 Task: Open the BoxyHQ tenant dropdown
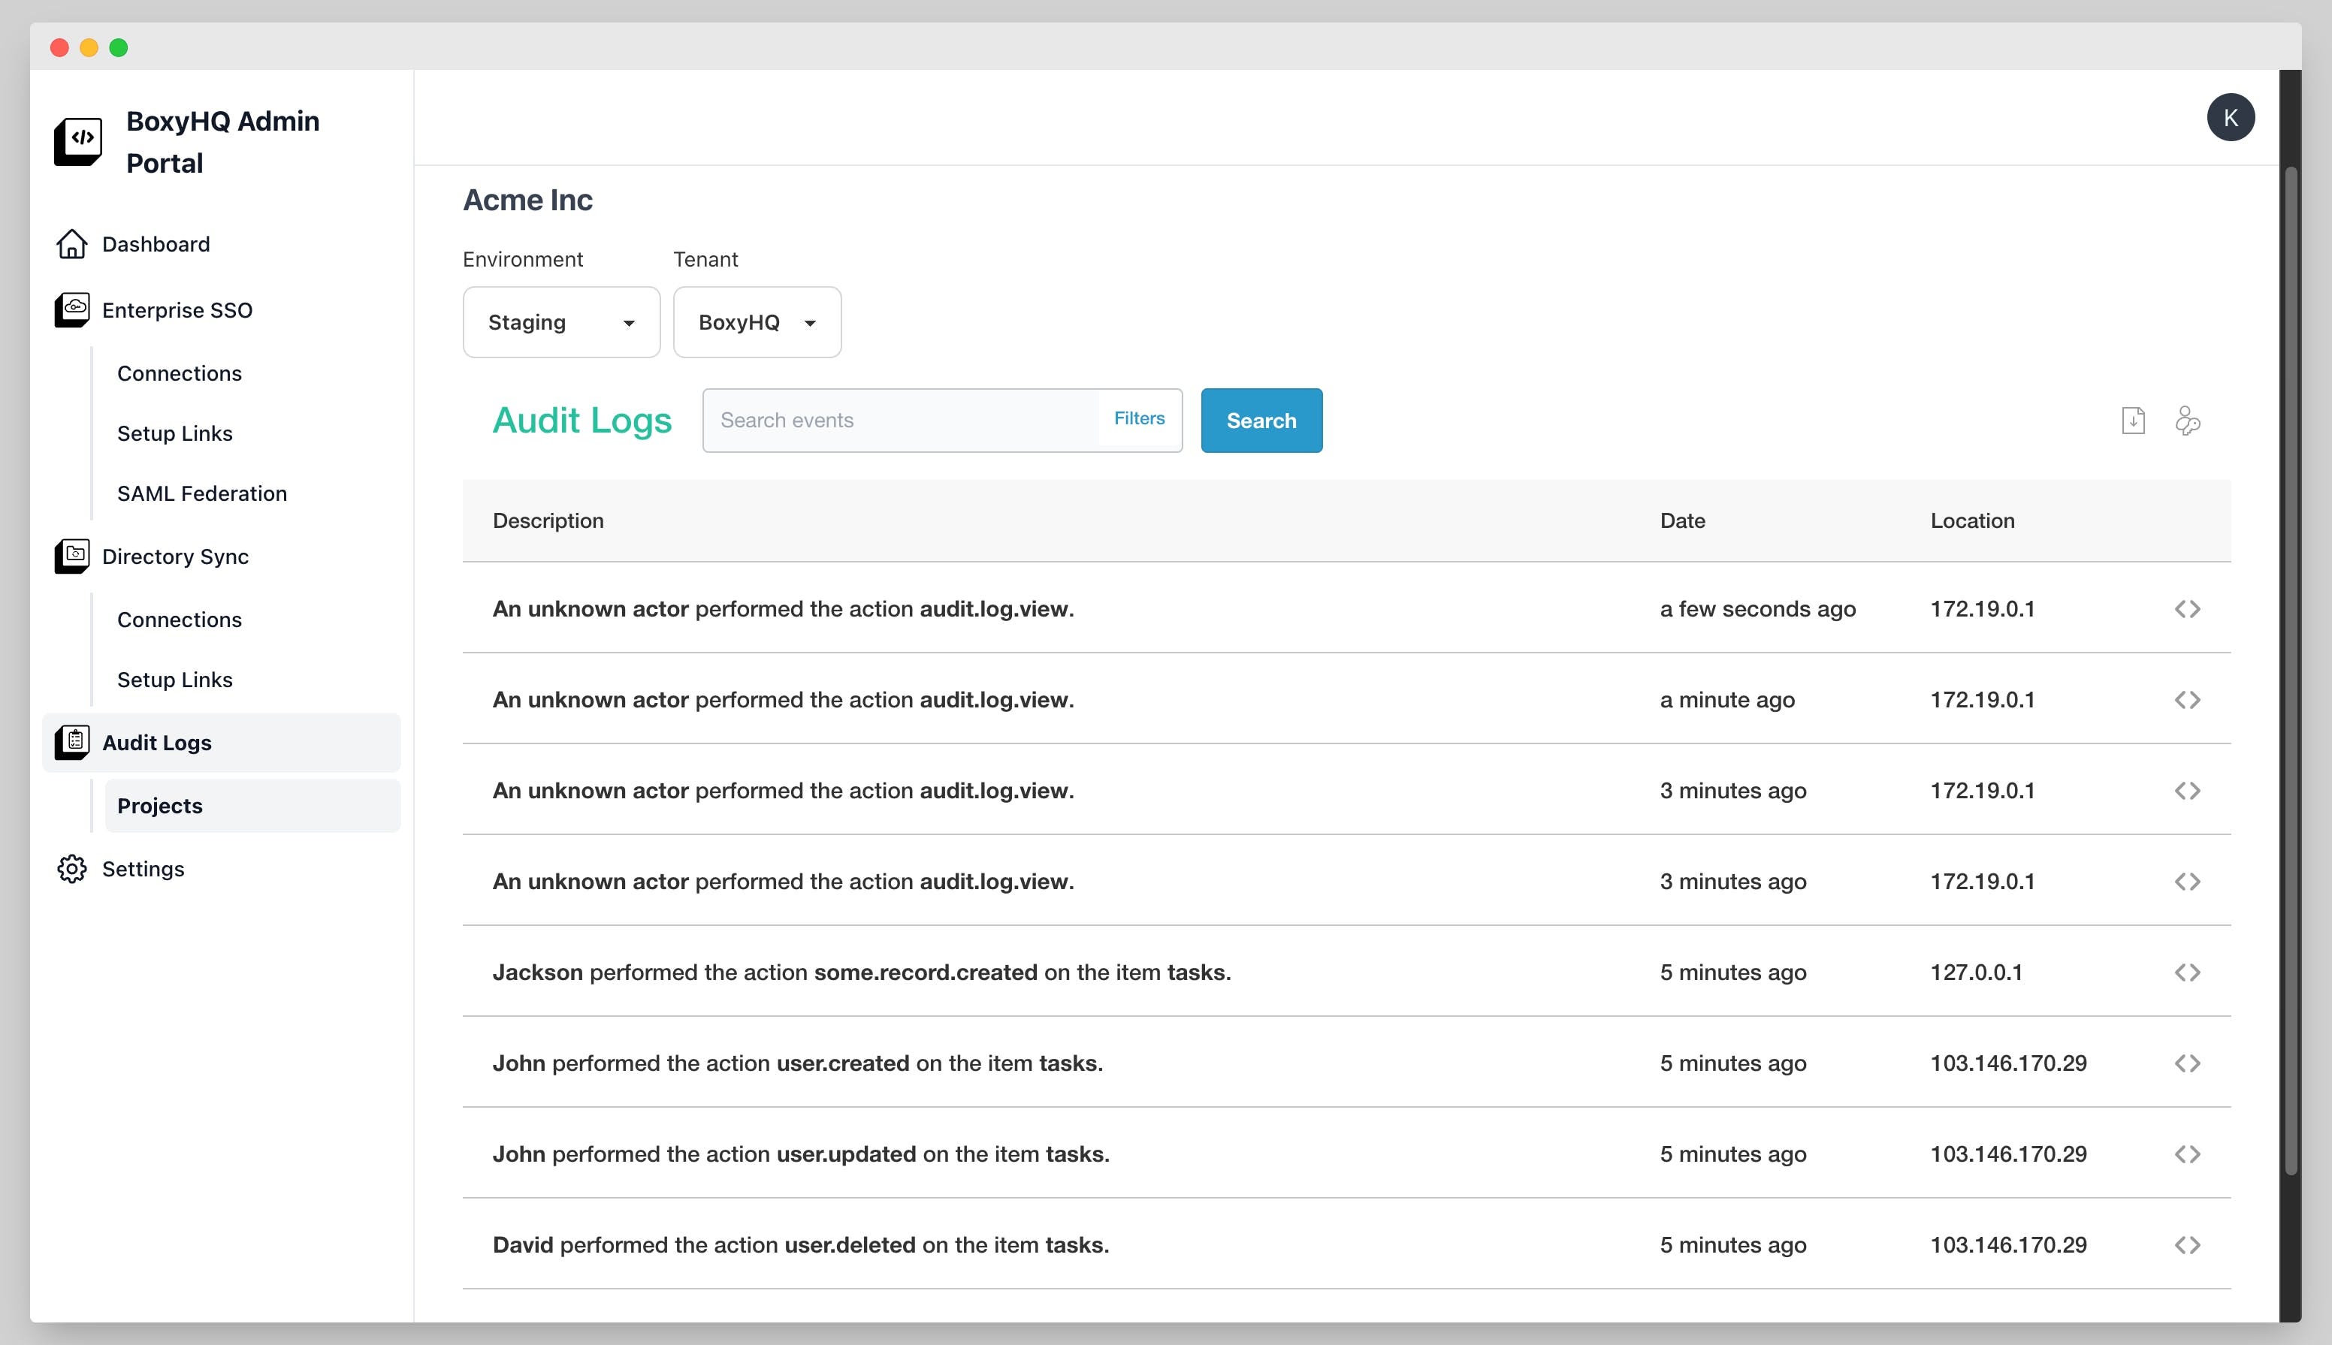pos(757,321)
